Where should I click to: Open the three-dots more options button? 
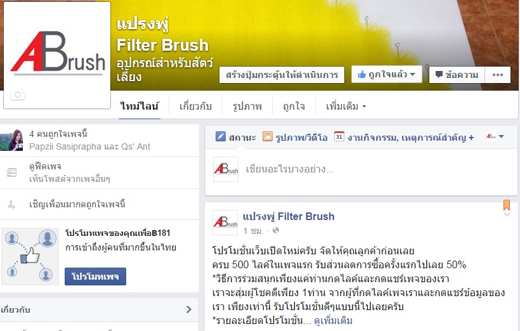[497, 75]
